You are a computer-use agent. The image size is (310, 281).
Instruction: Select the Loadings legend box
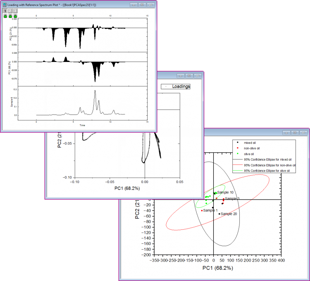[176, 86]
